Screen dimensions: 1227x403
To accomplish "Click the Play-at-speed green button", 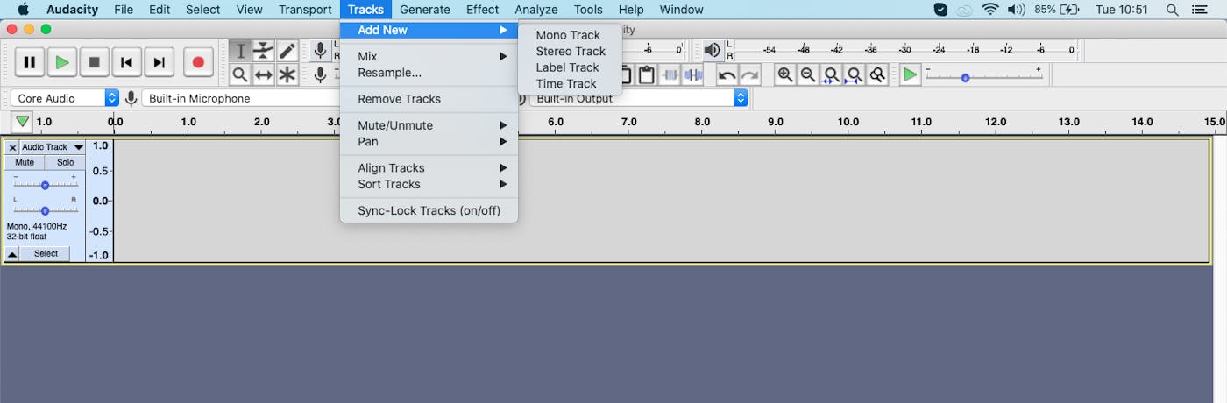I will click(911, 74).
